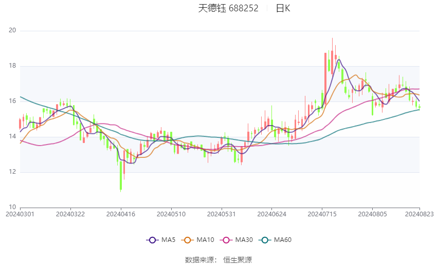Click the x-axis date label 20240510
Image resolution: width=437 pixels, height=265 pixels.
click(x=171, y=214)
